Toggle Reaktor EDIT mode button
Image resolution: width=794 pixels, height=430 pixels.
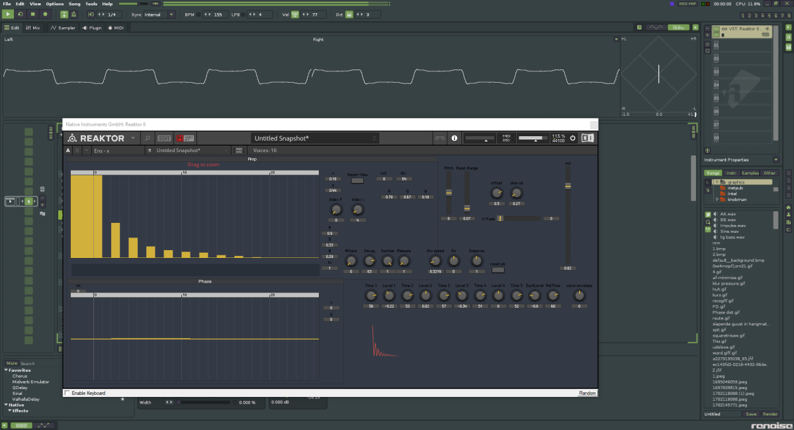[164, 138]
